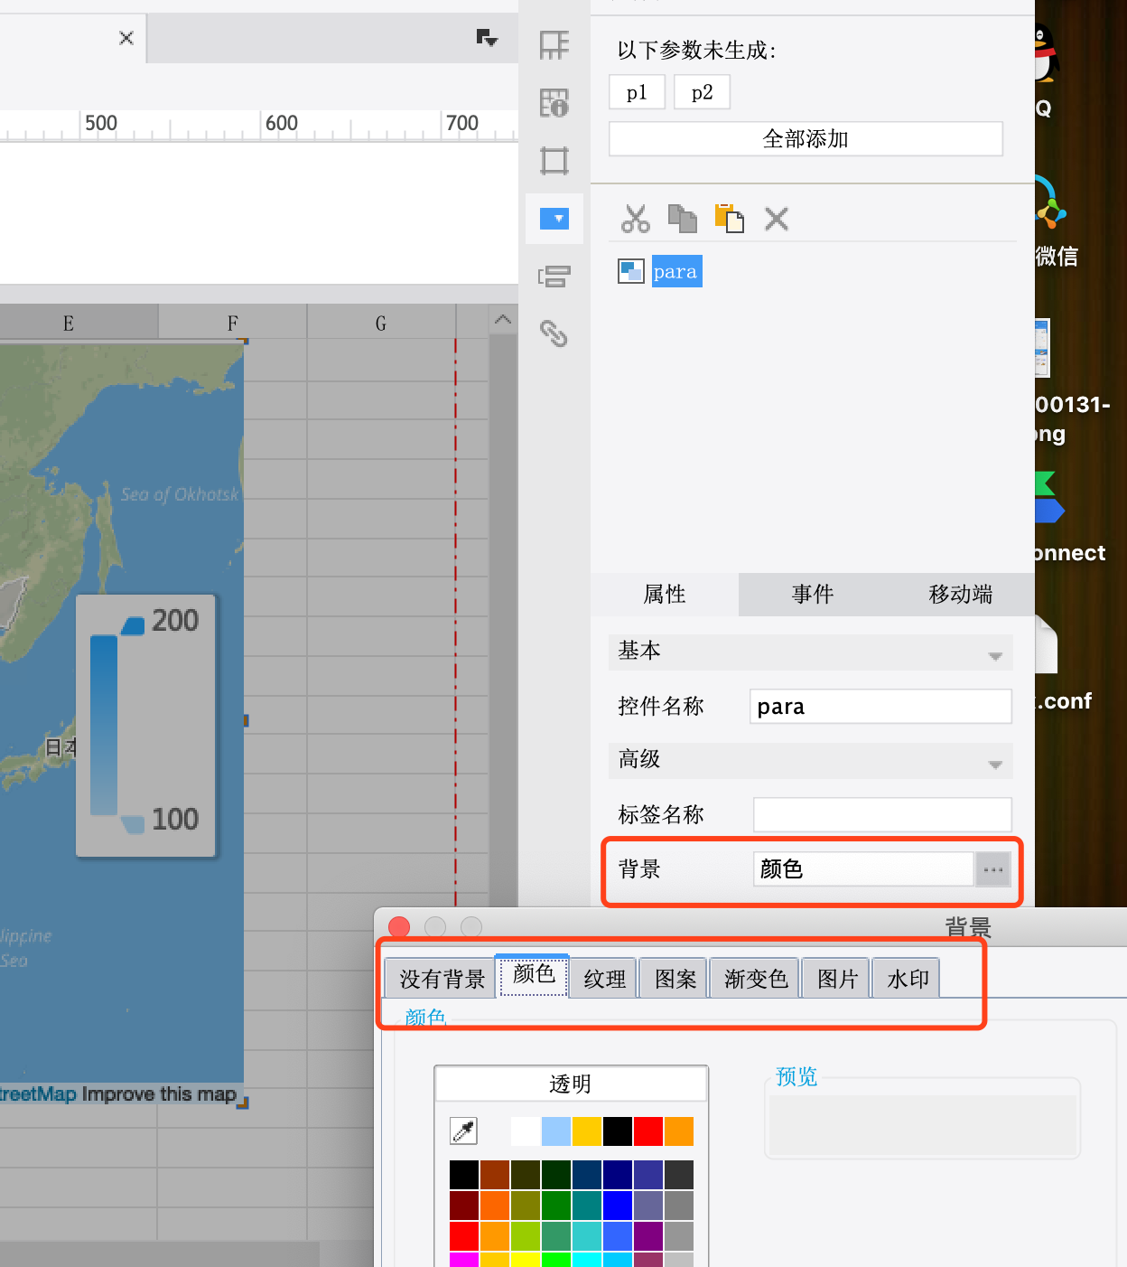Click the copy icon in the parameter toolbar
This screenshot has height=1267, width=1127.
[x=682, y=219]
